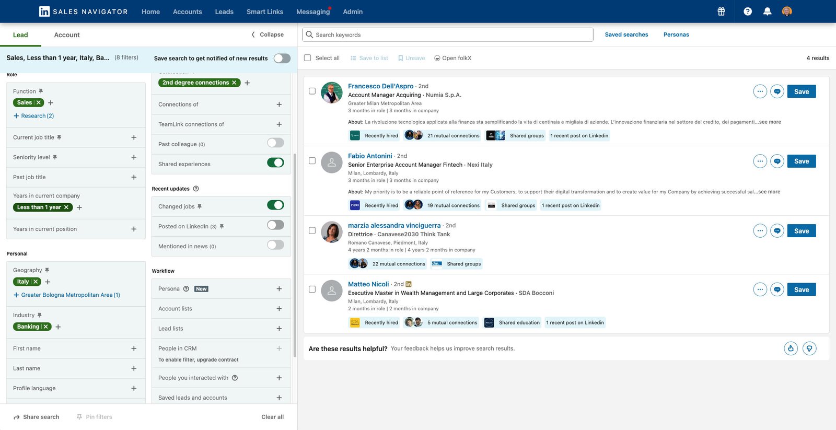Open notifications bell icon
The height and width of the screenshot is (430, 836).
point(767,11)
